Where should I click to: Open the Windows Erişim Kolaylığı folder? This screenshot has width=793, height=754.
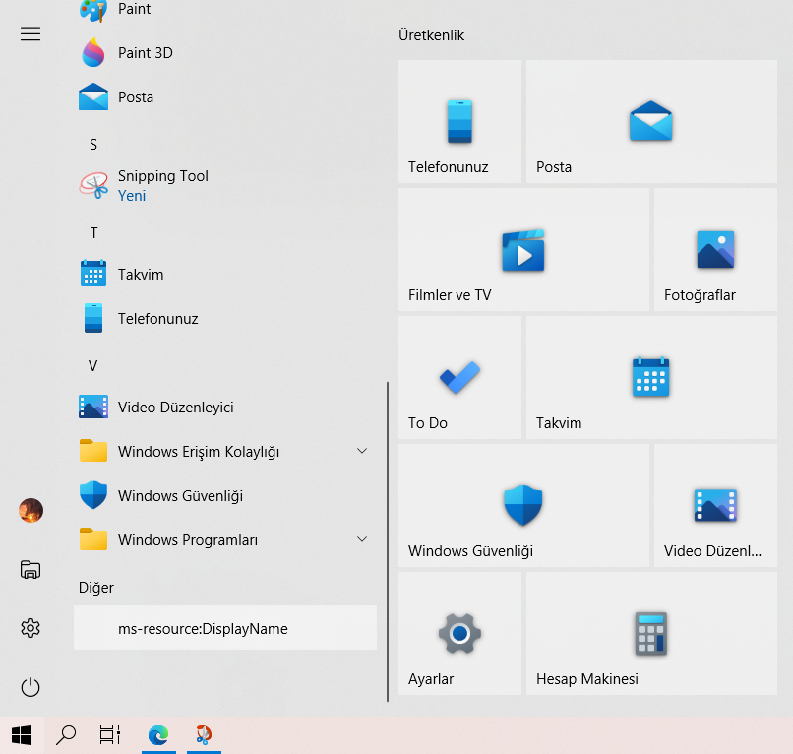(225, 451)
